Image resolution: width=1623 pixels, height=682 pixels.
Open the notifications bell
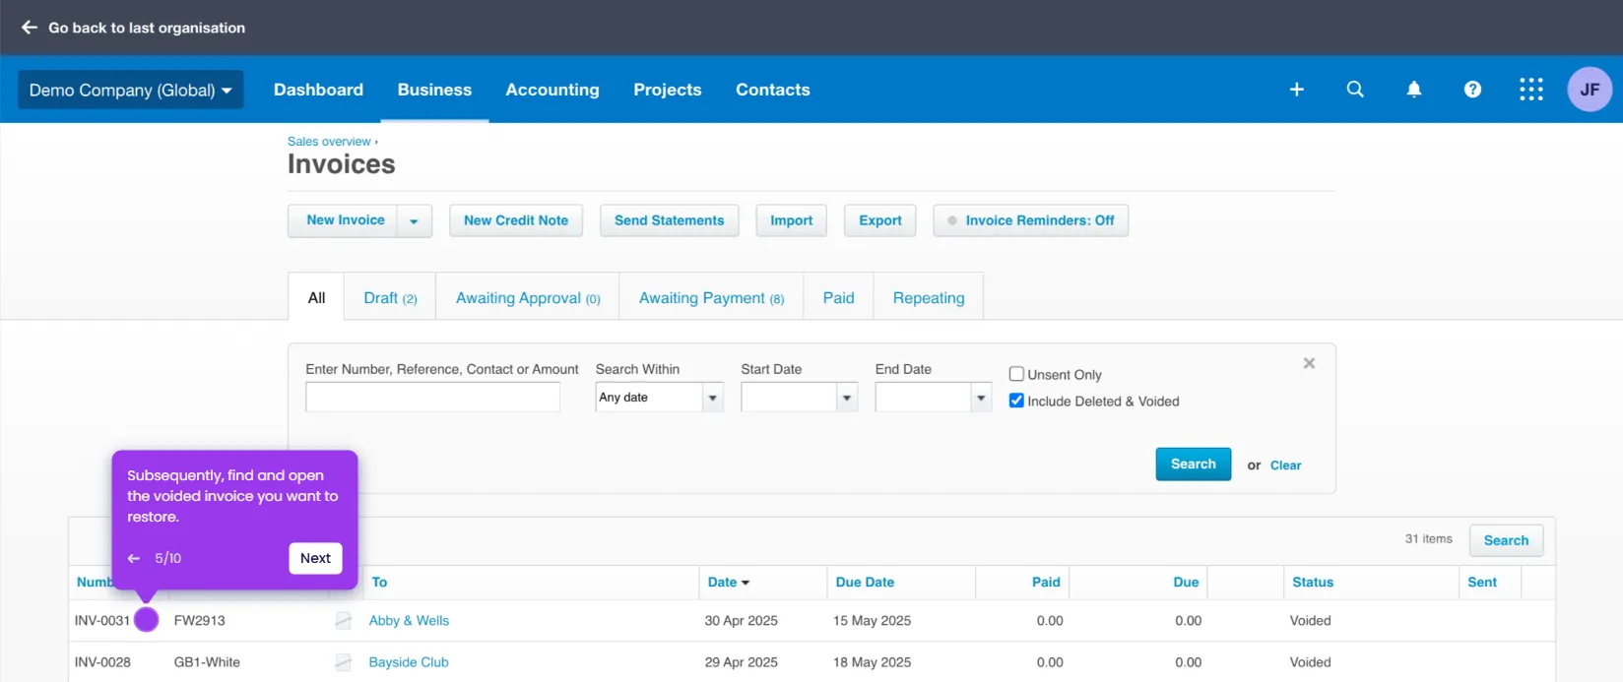pyautogui.click(x=1414, y=90)
